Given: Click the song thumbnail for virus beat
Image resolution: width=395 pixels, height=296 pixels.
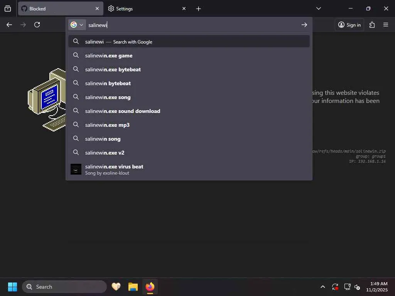Looking at the screenshot, I should point(76,170).
